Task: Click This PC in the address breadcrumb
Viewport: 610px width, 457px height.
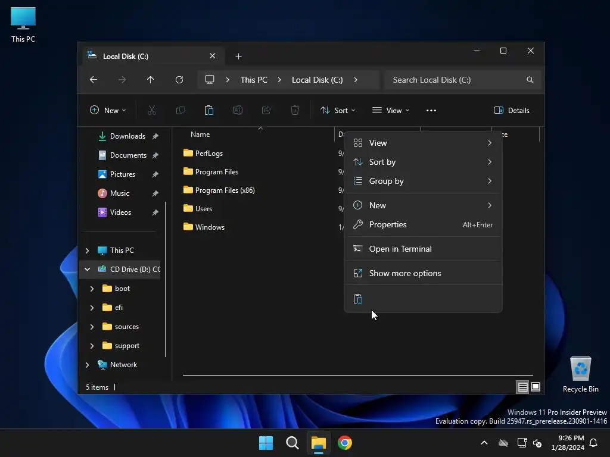Action: (254, 80)
